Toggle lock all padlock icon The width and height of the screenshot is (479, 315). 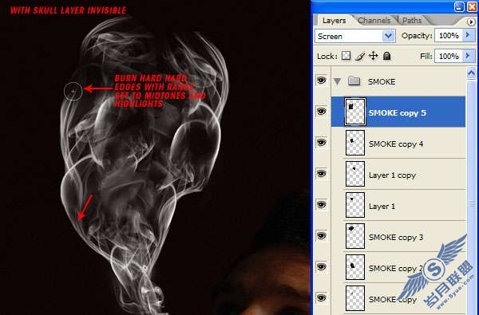(x=386, y=56)
